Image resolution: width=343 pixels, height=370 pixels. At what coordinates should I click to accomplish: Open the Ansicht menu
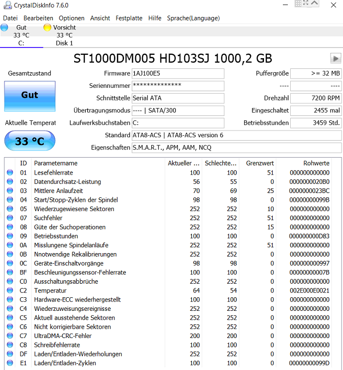pyautogui.click(x=100, y=18)
